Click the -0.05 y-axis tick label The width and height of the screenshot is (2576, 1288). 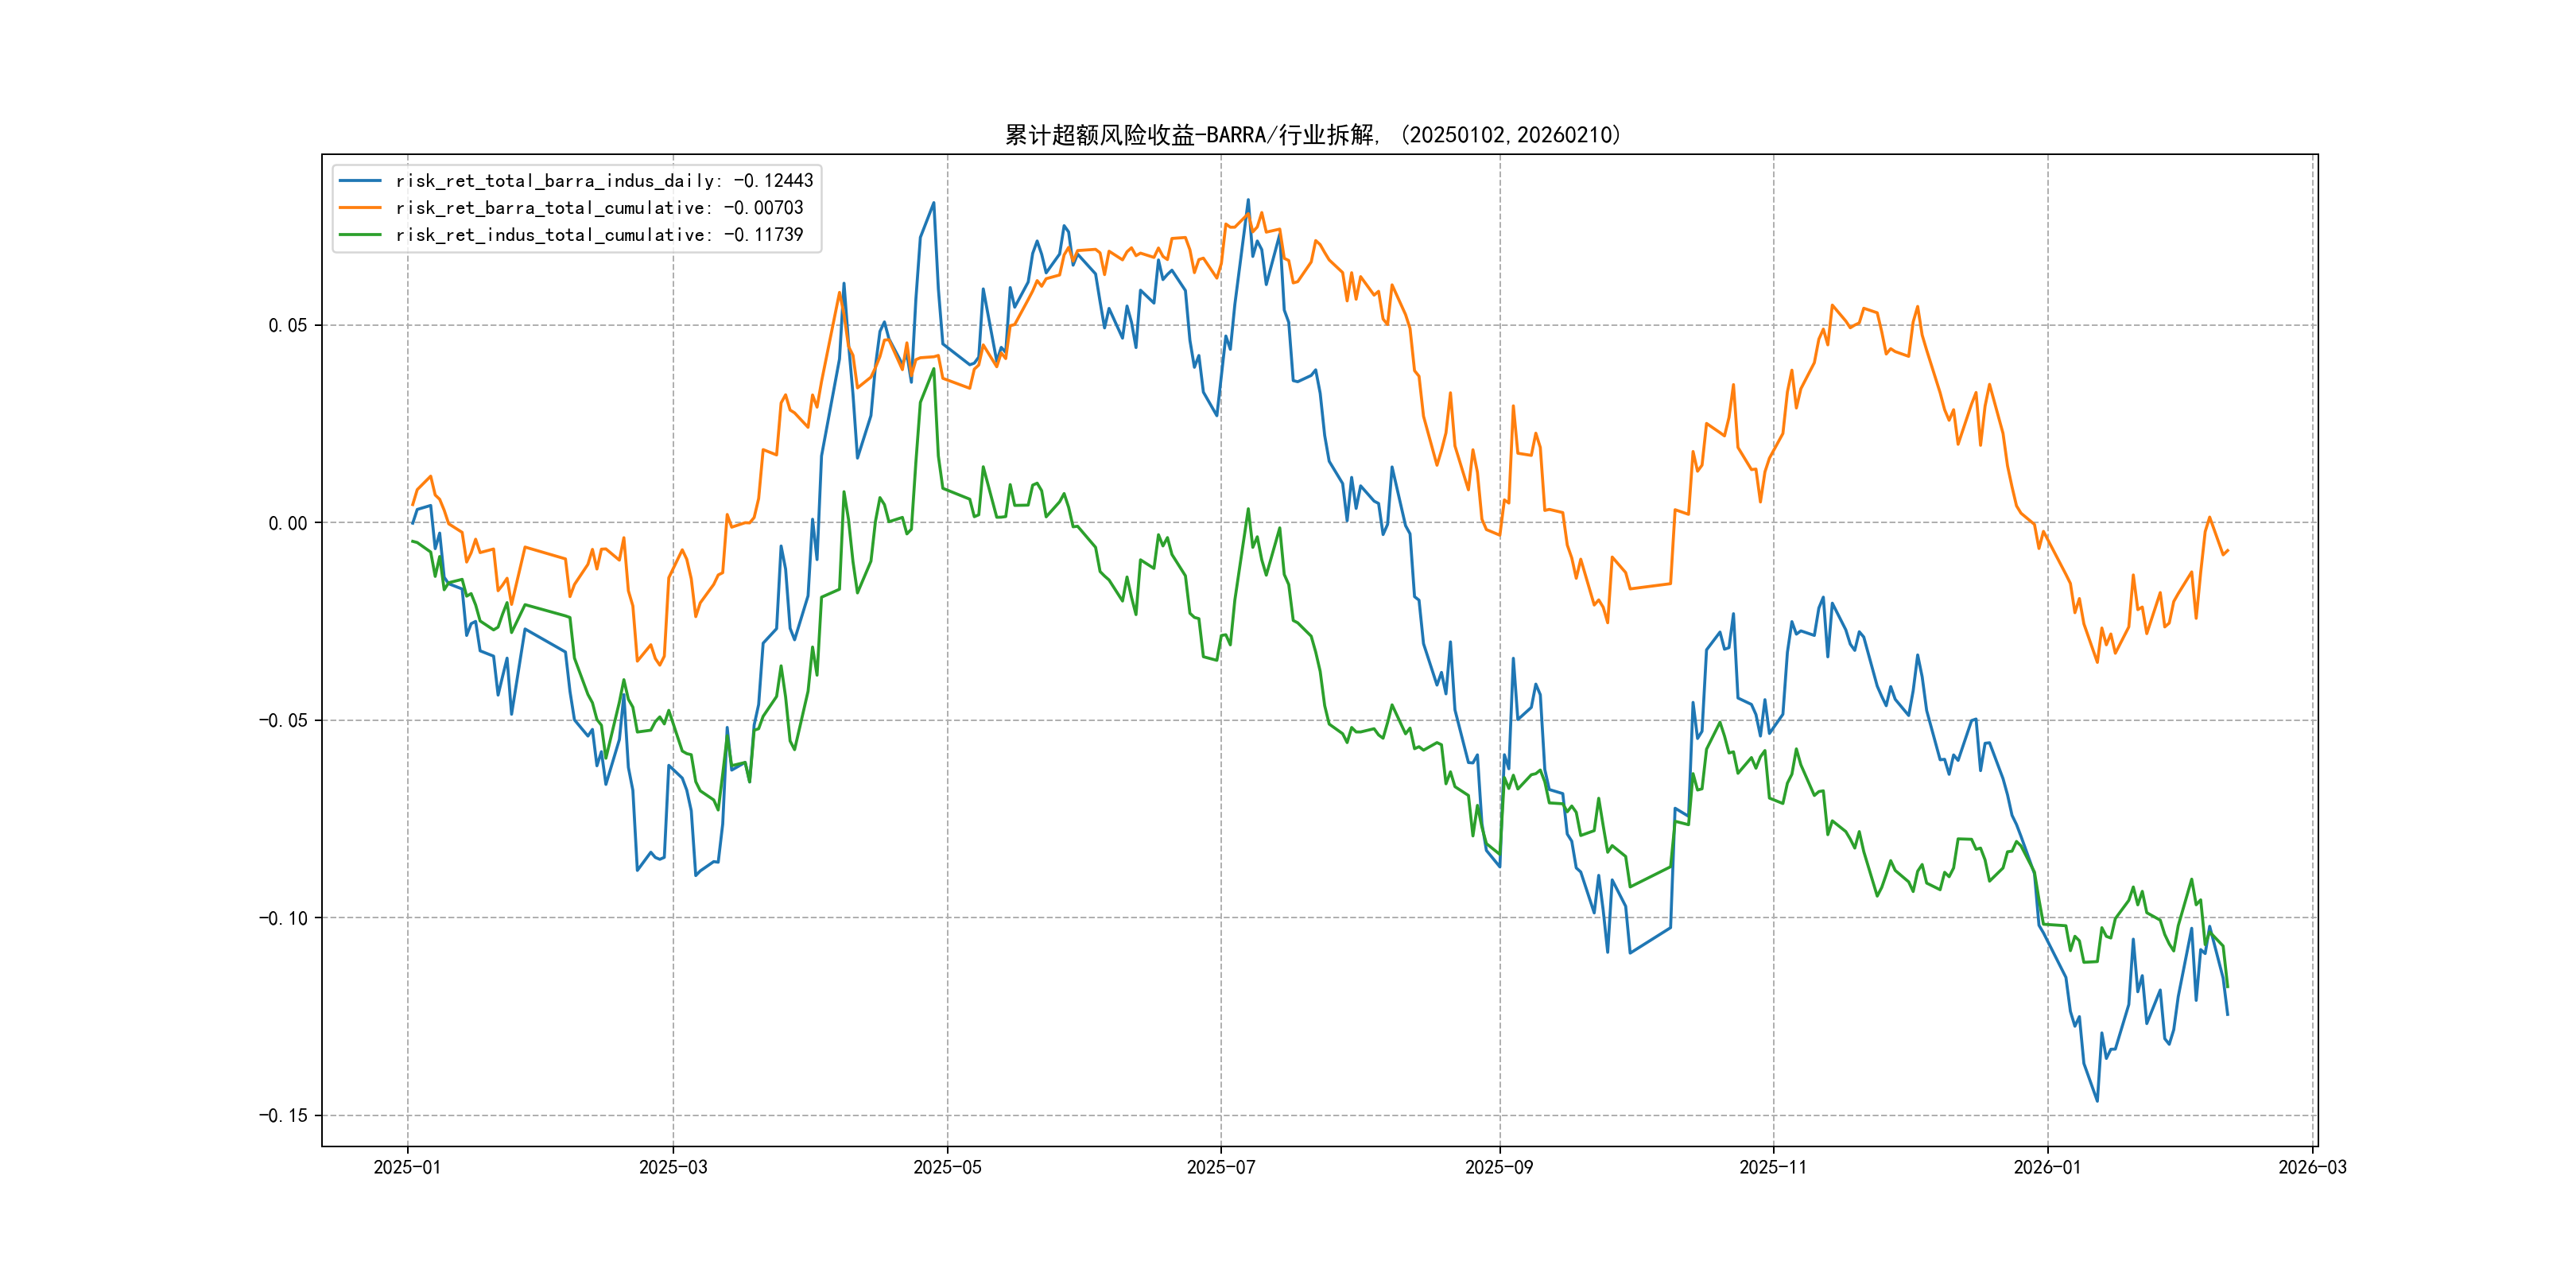[x=283, y=721]
